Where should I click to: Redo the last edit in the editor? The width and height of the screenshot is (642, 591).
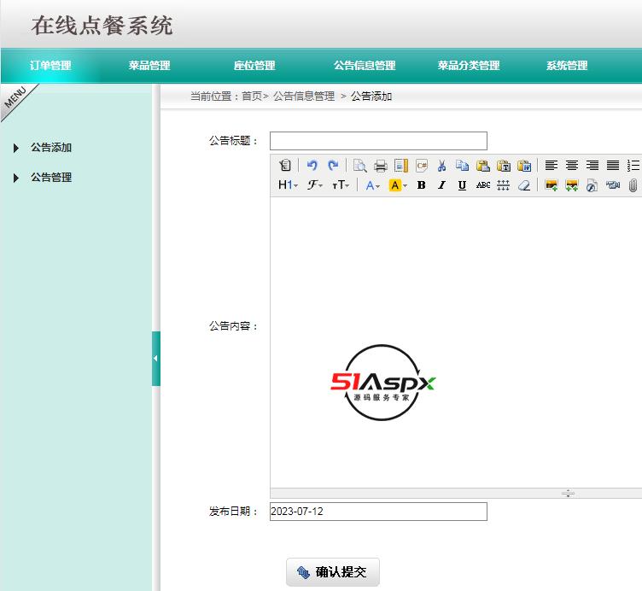click(333, 166)
